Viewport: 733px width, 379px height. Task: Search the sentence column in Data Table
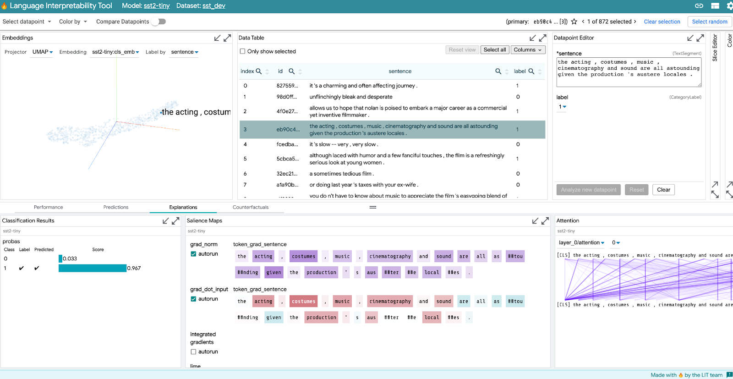[x=498, y=71]
